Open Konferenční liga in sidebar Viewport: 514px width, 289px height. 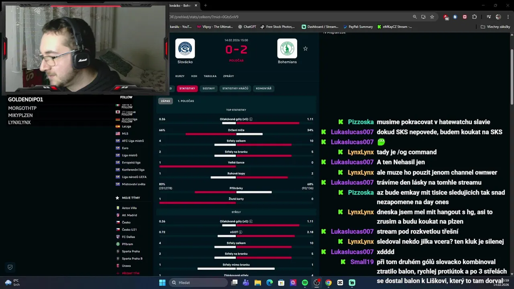133,170
